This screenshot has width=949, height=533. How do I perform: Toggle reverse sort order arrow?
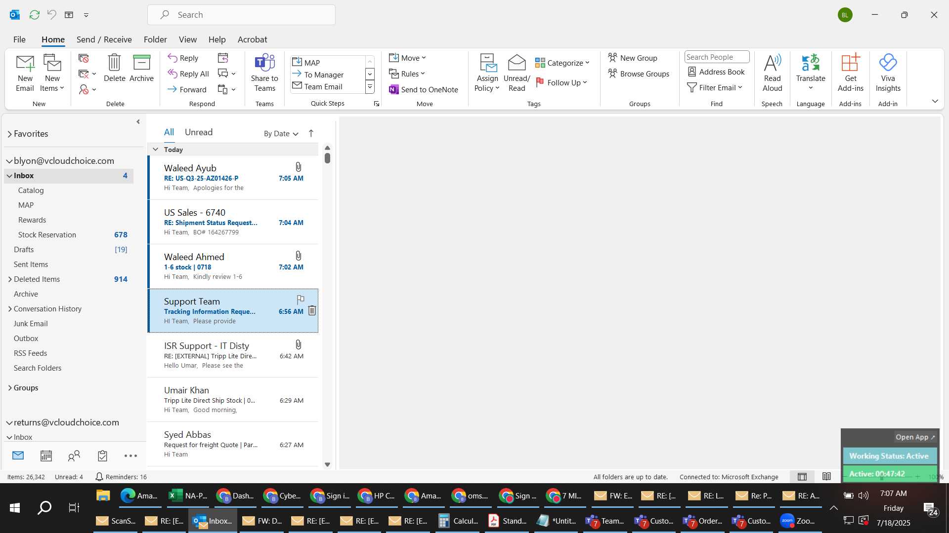point(311,133)
